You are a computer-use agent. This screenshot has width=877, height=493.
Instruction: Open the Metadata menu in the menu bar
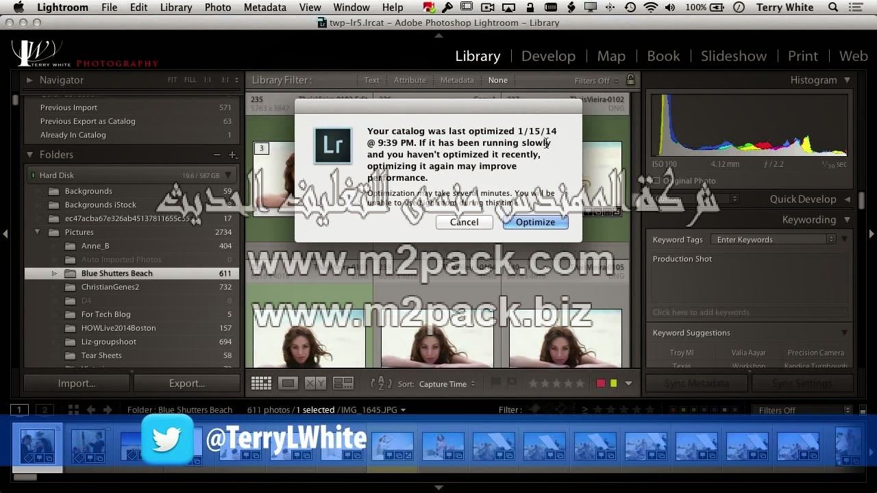click(265, 8)
